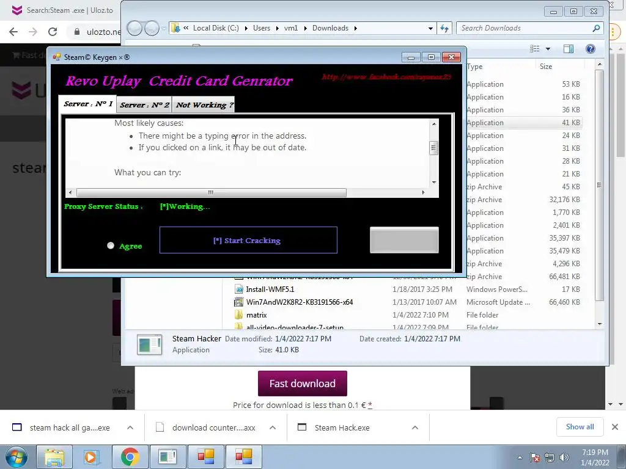Viewport: 626px width, 469px height.
Task: Click the Fast download button
Action: click(x=302, y=384)
